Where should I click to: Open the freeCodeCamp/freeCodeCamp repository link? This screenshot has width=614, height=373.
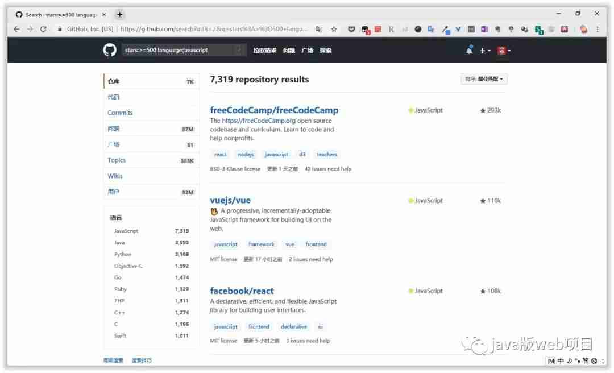273,110
